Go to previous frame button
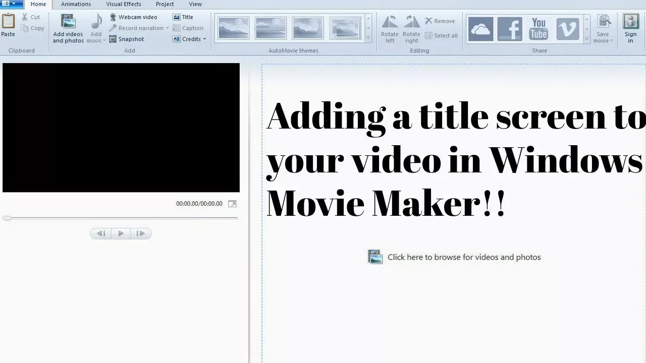 (101, 233)
